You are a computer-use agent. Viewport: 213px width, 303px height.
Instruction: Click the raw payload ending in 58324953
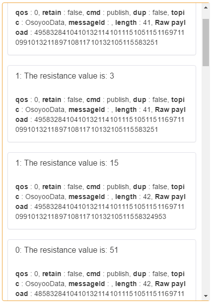click(100, 211)
